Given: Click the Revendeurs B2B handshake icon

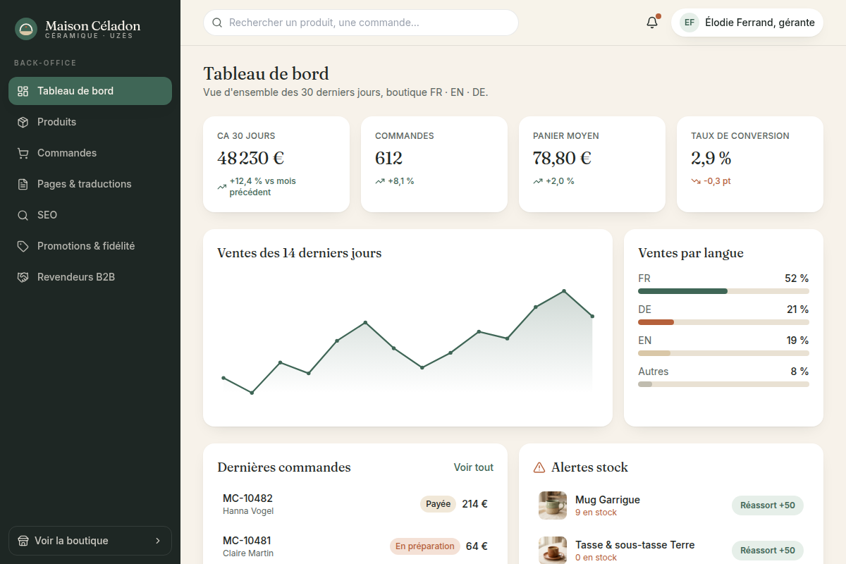Looking at the screenshot, I should point(23,277).
